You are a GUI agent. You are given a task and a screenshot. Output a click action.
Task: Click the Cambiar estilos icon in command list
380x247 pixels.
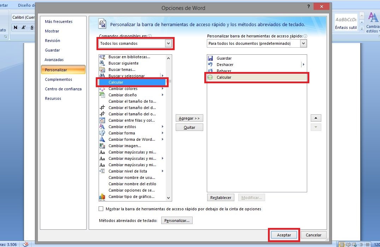coord(102,127)
